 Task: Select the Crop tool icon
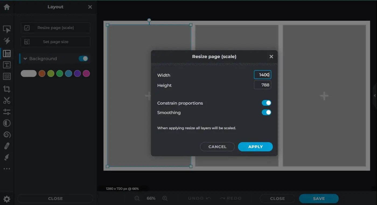click(7, 89)
